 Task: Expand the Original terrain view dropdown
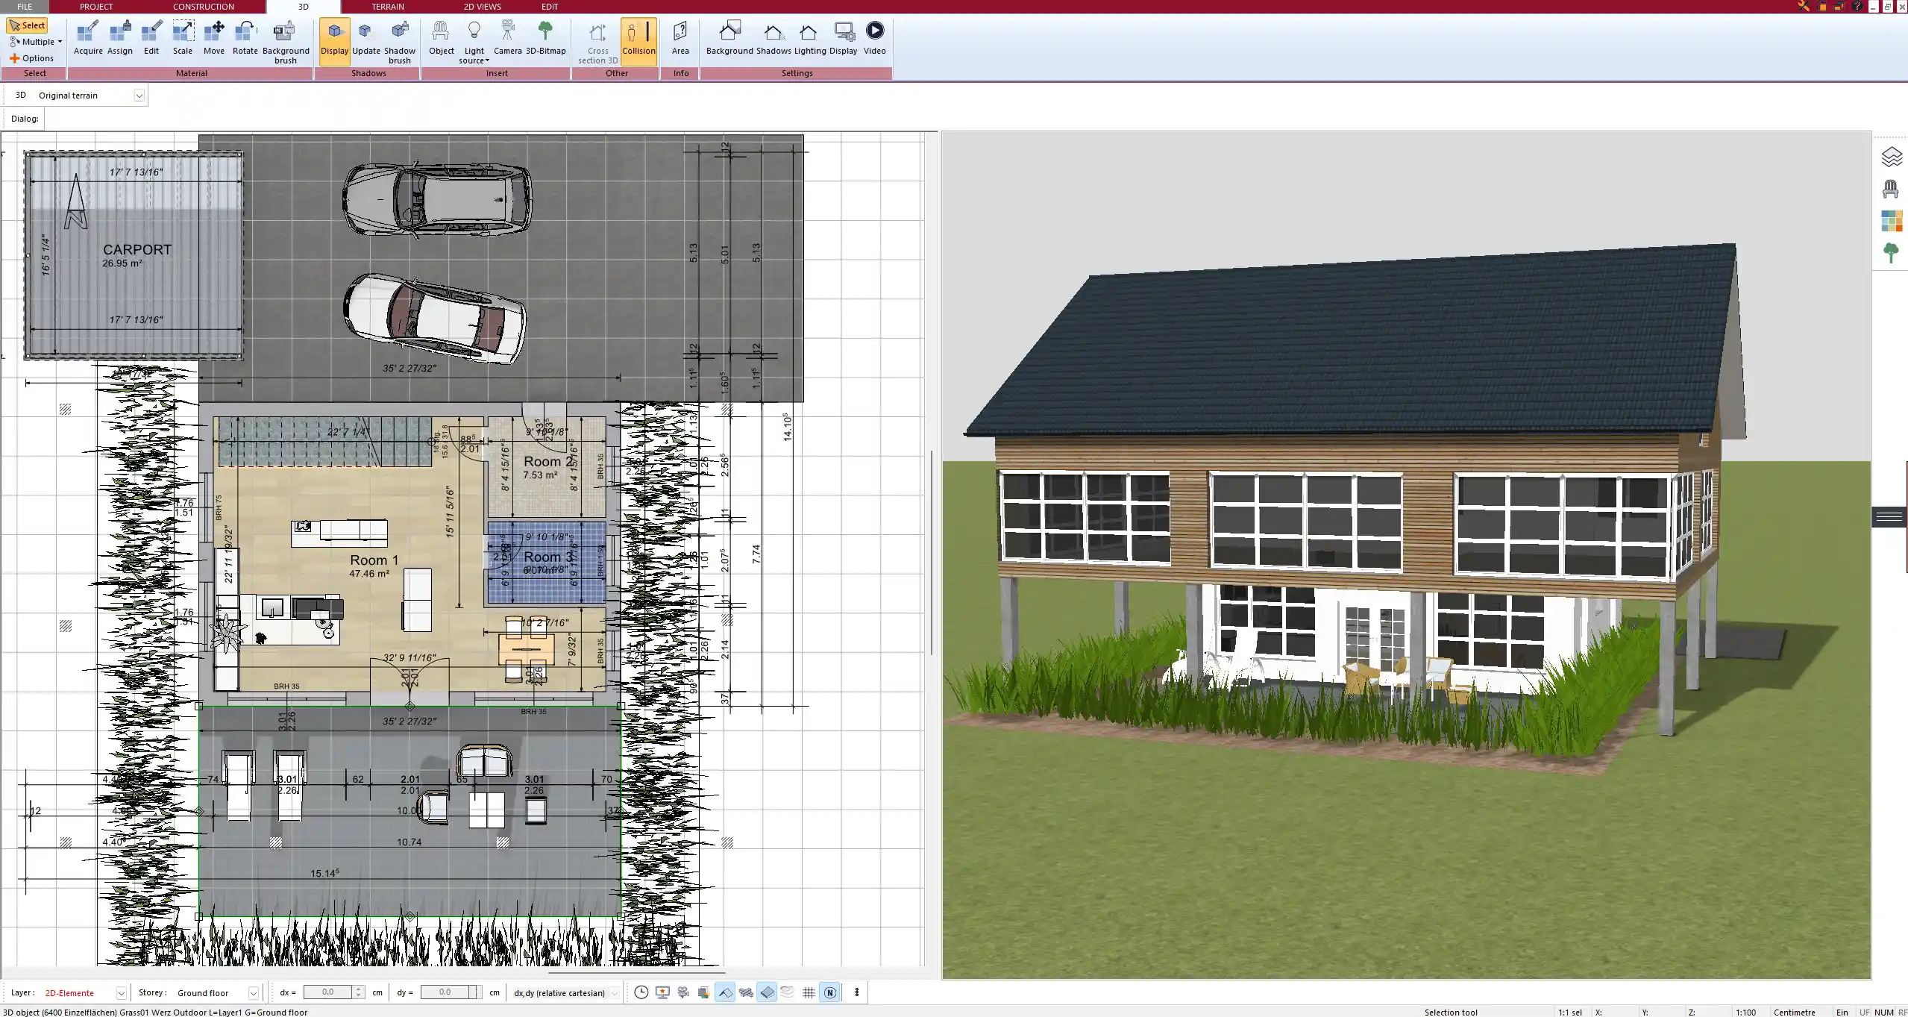coord(139,96)
